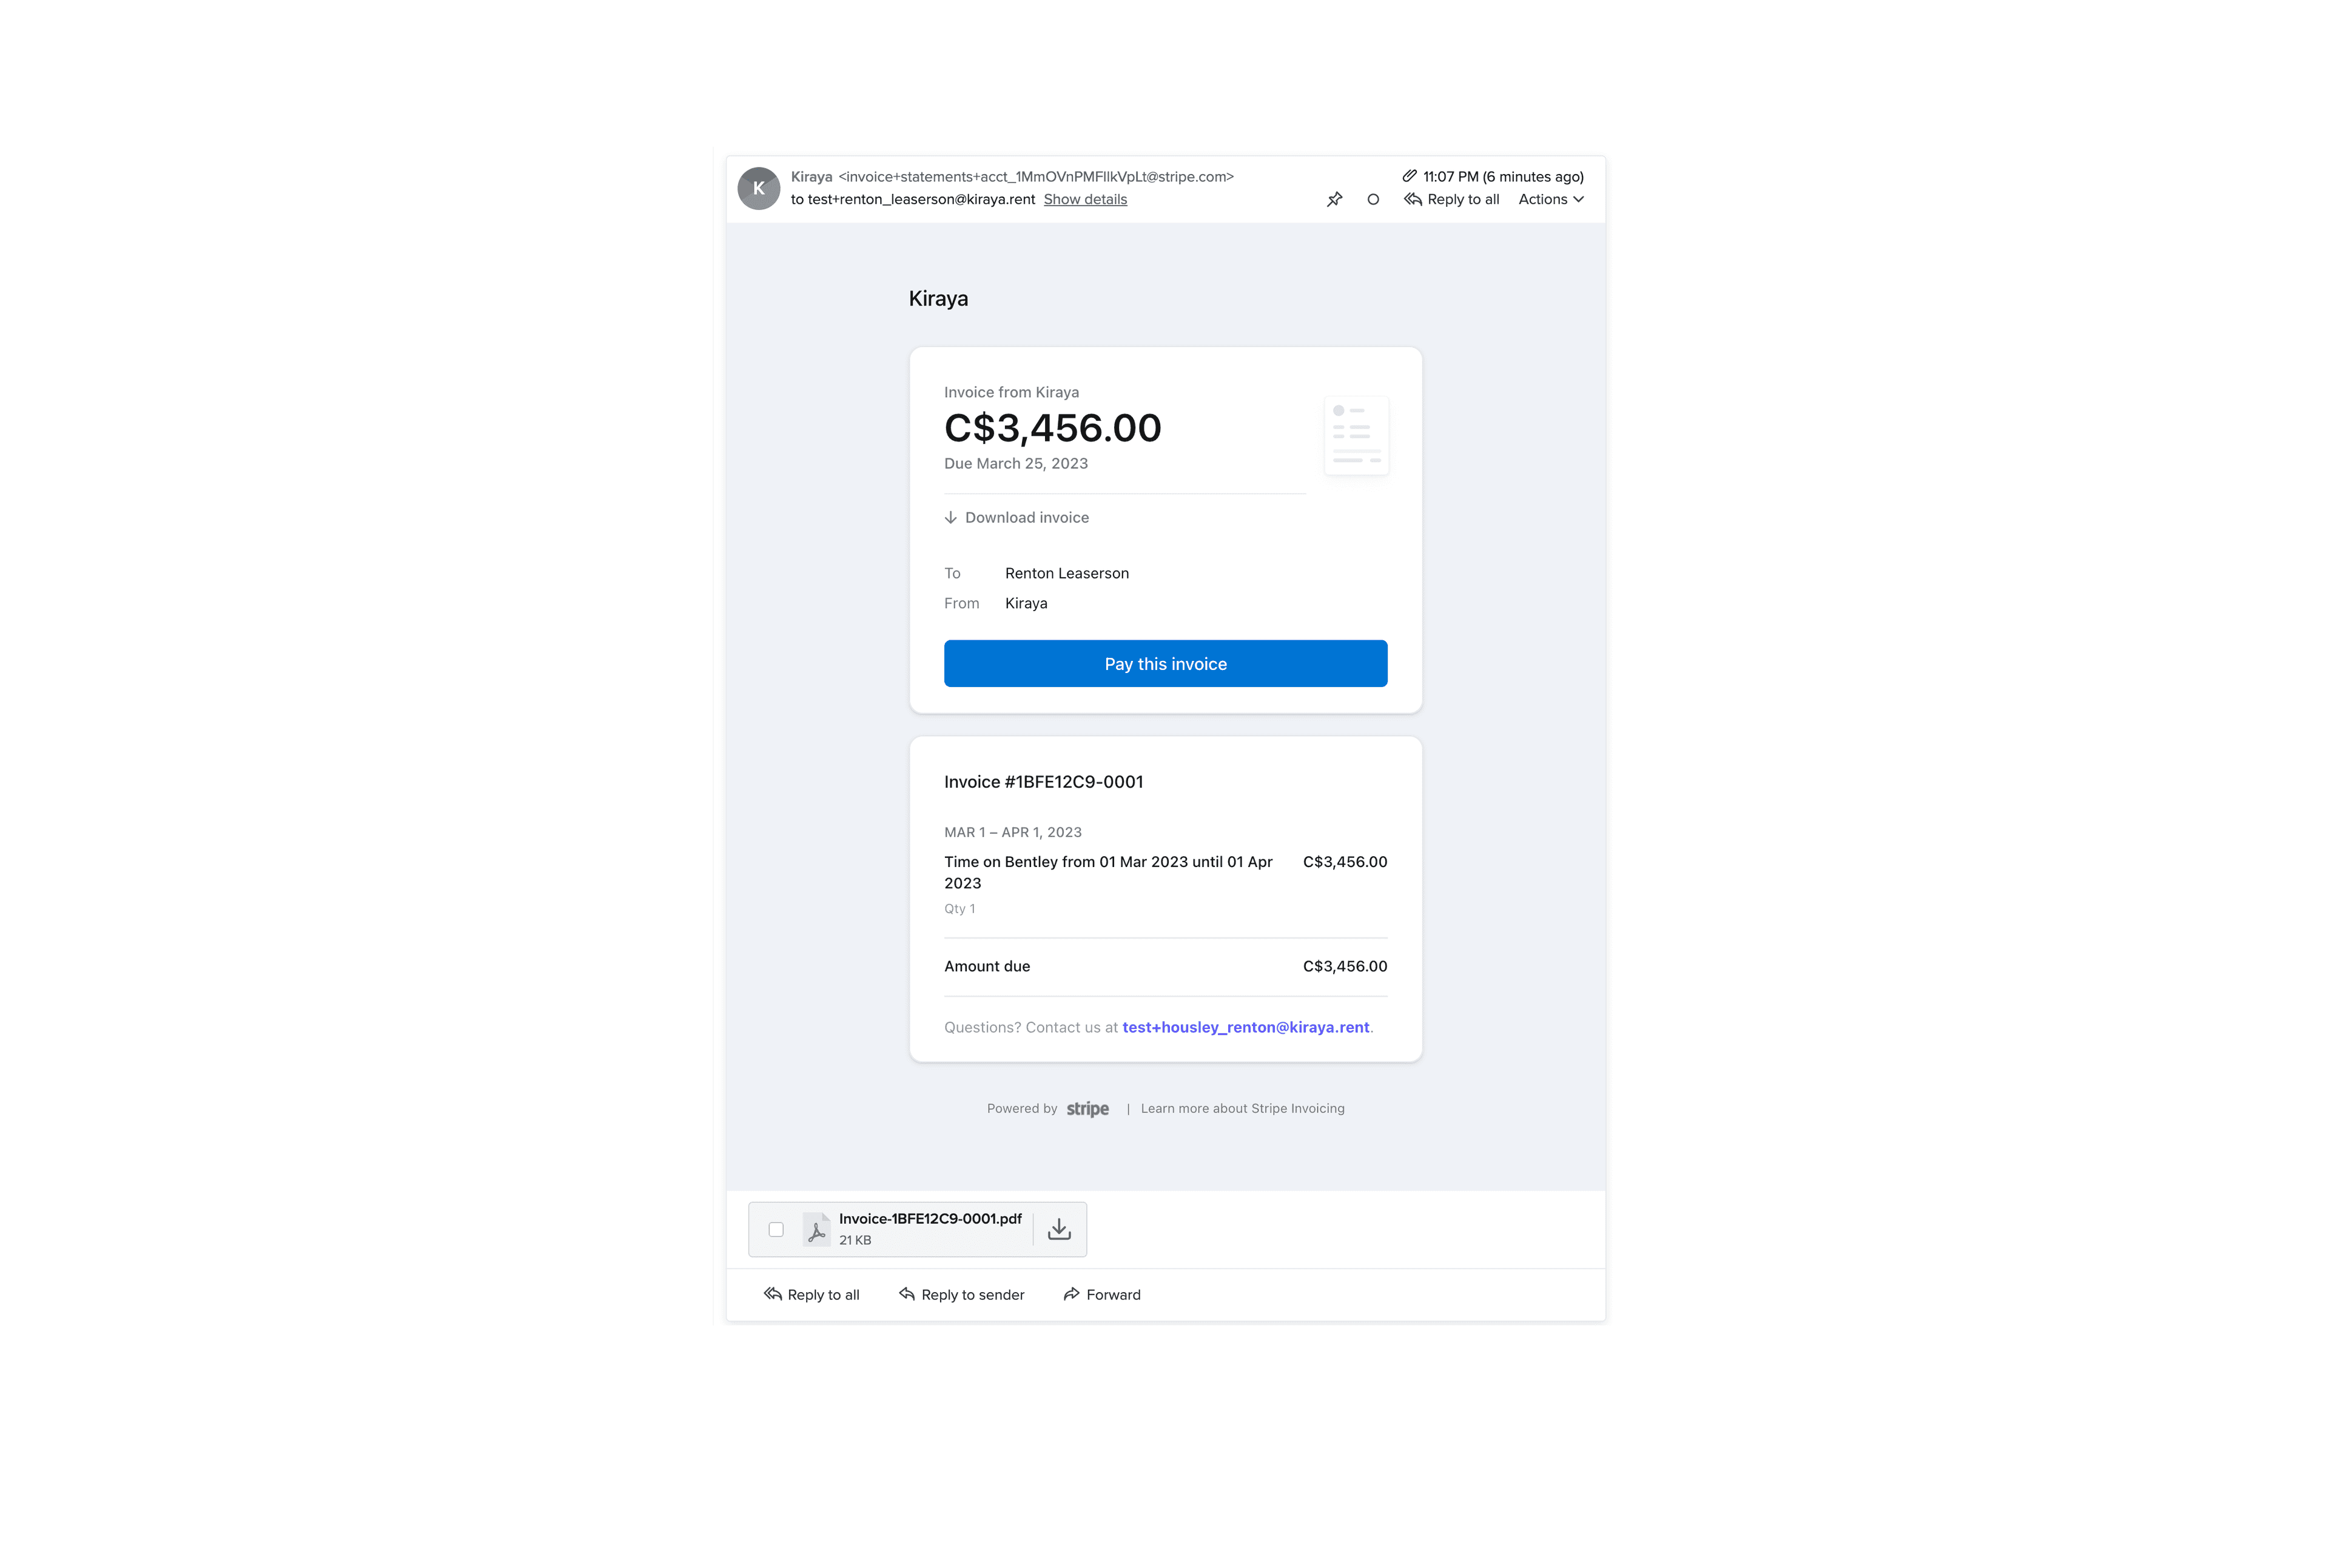
Task: Click the paperclip attachment icon near timestamp
Action: coord(1409,176)
